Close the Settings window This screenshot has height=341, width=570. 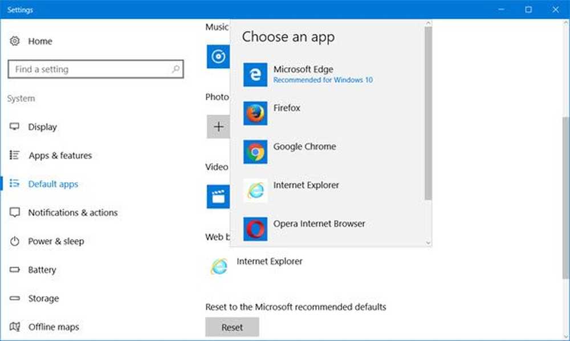555,10
